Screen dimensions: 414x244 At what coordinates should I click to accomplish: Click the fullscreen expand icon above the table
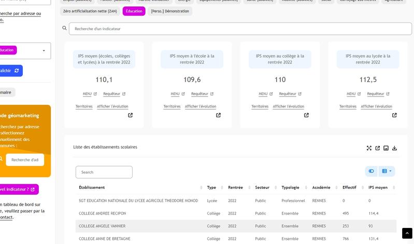pos(369,148)
